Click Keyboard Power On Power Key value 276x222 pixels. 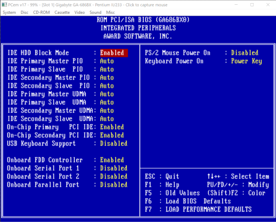pyautogui.click(x=246, y=61)
